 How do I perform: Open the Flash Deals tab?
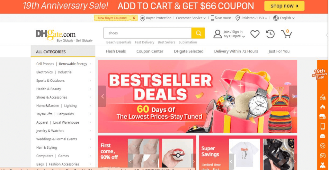coord(116,51)
